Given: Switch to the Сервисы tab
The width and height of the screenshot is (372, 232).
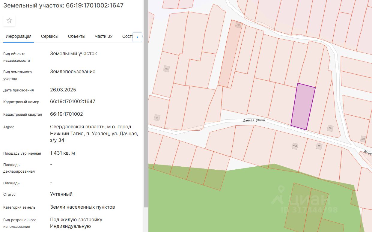Looking at the screenshot, I should pyautogui.click(x=50, y=36).
